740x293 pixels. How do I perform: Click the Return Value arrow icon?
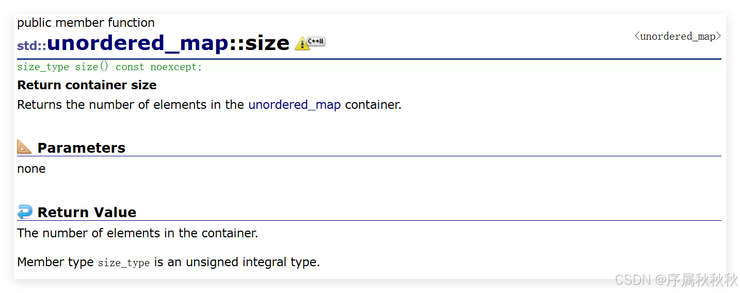pos(24,212)
